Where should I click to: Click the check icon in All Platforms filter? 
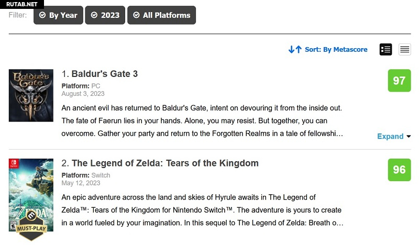[136, 15]
